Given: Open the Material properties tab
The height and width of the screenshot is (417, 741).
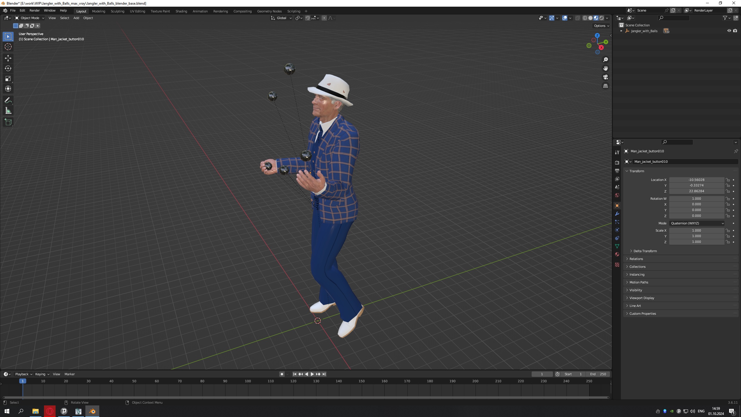Looking at the screenshot, I should pos(617,254).
